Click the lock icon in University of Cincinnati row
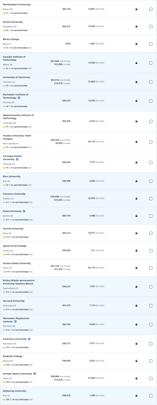The height and width of the screenshot is (405, 157). click(136, 82)
